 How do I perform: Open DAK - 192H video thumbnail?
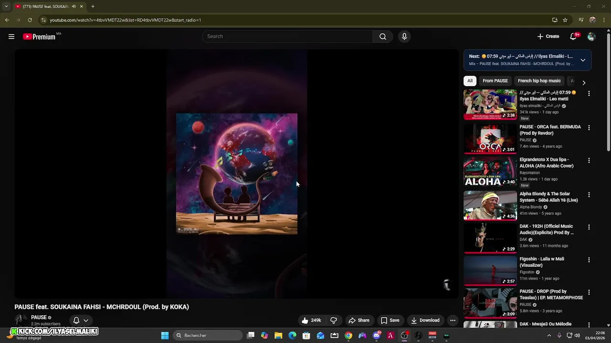pos(490,238)
